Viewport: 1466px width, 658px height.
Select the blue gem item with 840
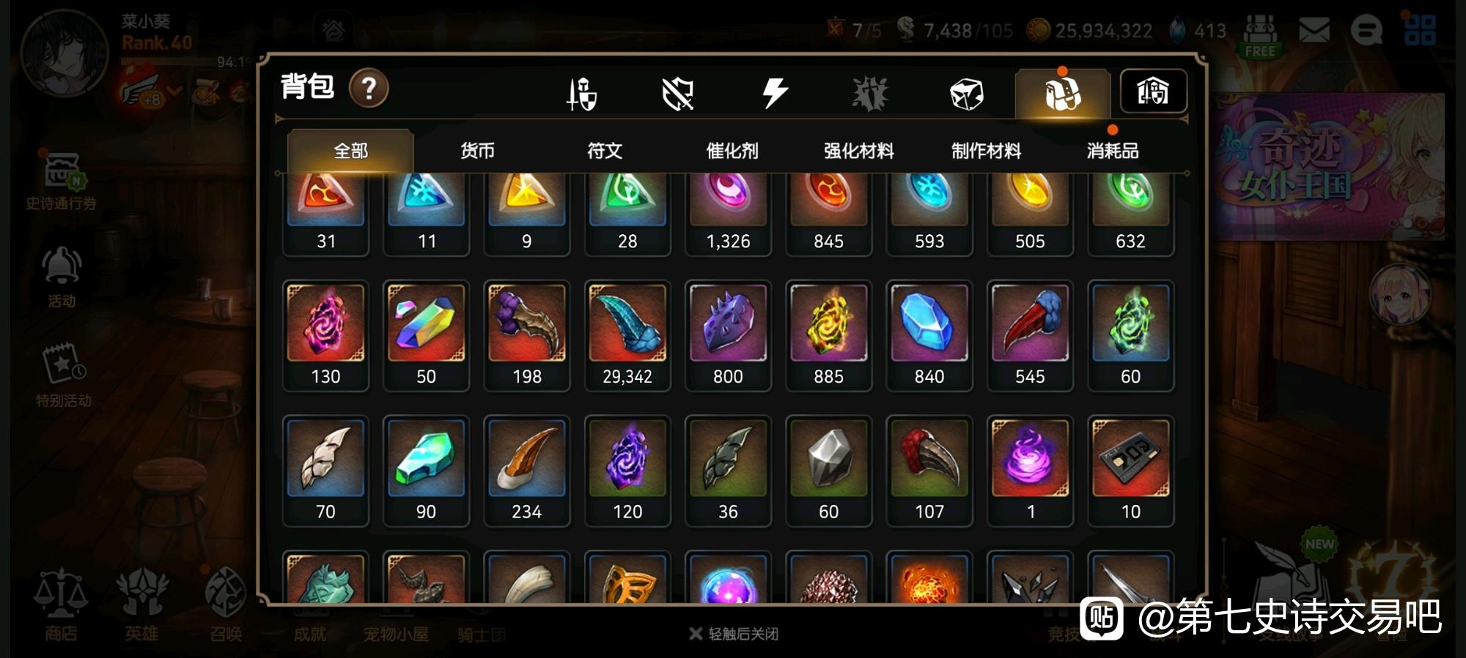tap(929, 336)
